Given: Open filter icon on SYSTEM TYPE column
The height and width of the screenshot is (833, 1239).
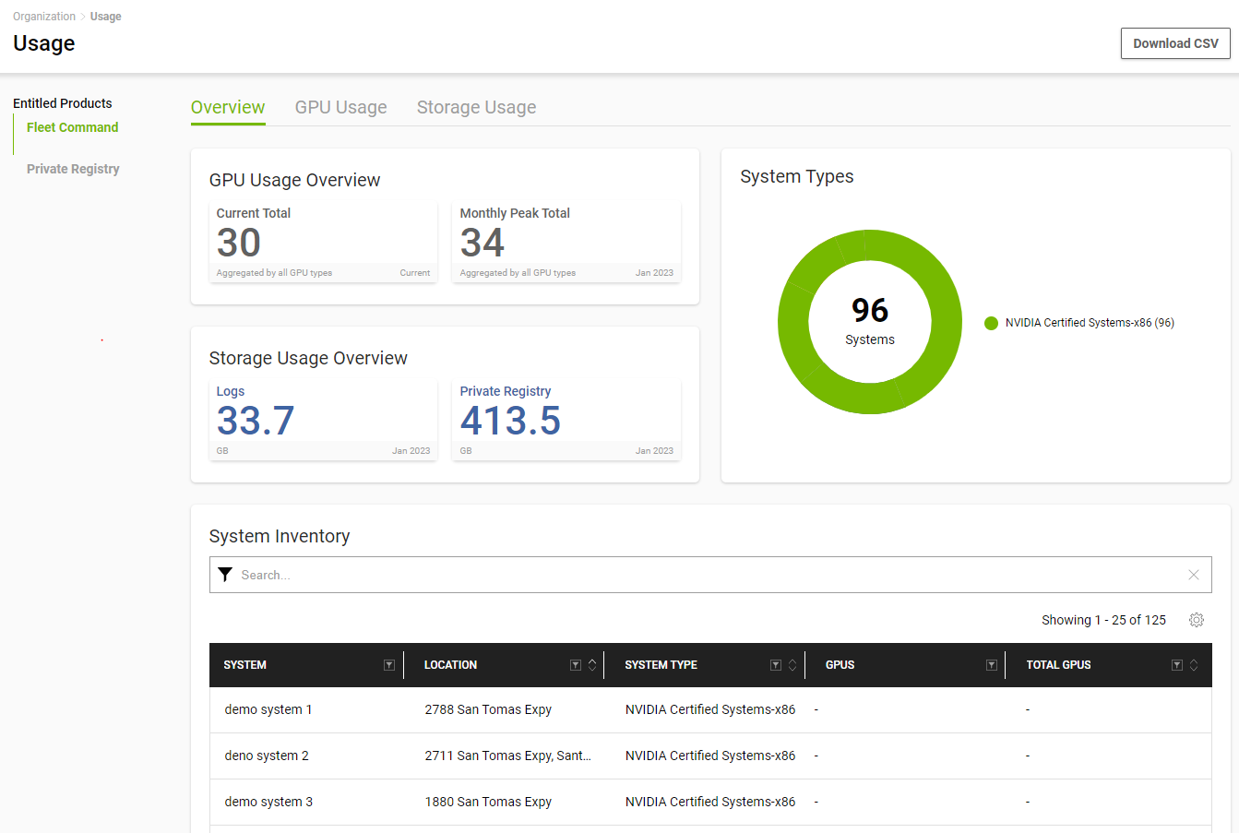Looking at the screenshot, I should point(776,665).
